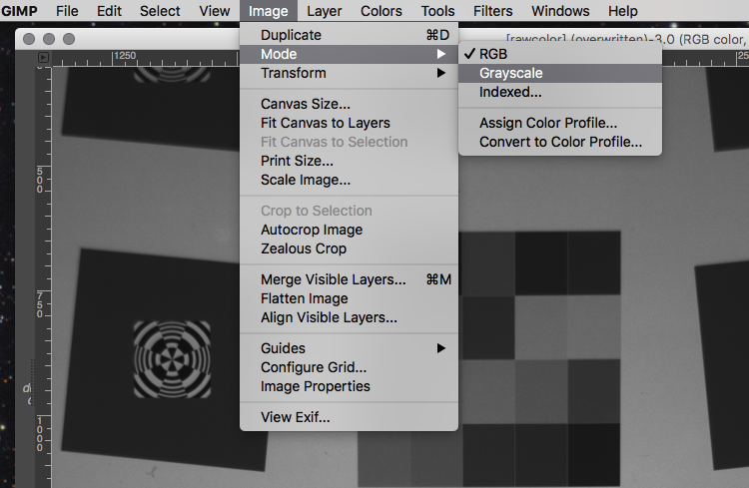749x488 pixels.
Task: Open the GIMP application menu
Action: point(19,11)
